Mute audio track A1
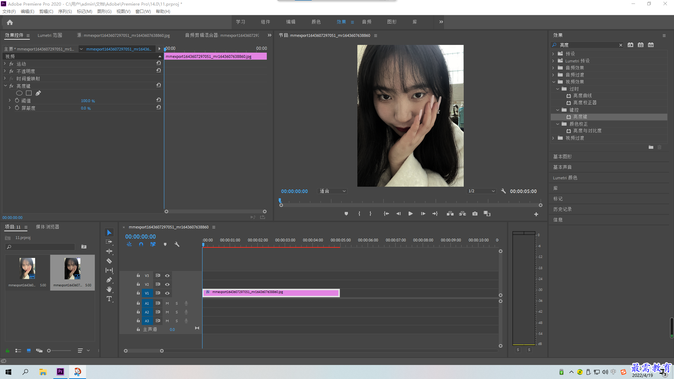The image size is (674, 379). (x=167, y=303)
